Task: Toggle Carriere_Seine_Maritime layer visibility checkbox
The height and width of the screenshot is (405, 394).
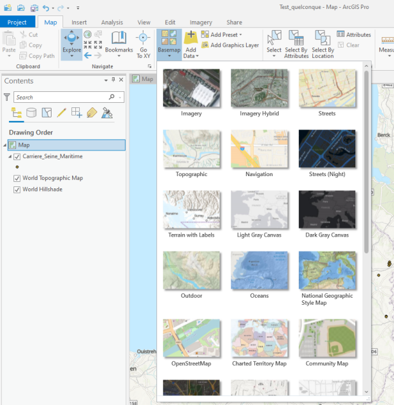Action: 17,156
